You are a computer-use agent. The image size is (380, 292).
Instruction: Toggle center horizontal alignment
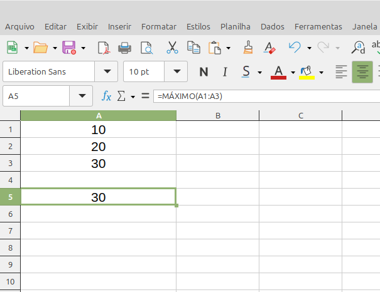361,71
